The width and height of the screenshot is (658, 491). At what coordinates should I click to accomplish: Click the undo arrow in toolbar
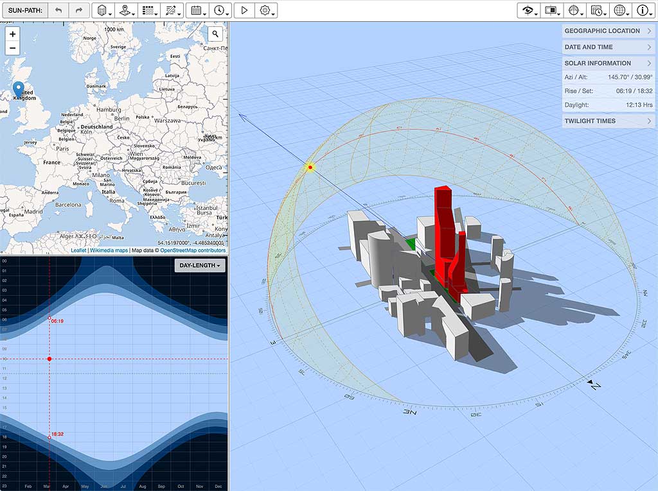point(58,10)
